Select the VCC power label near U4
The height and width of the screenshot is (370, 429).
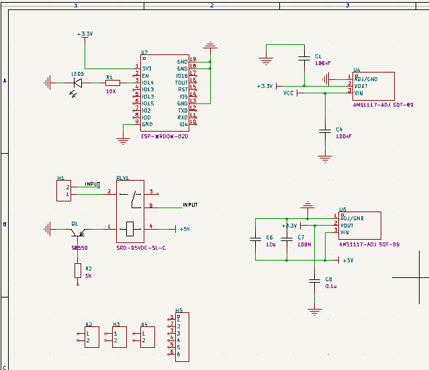pos(289,93)
